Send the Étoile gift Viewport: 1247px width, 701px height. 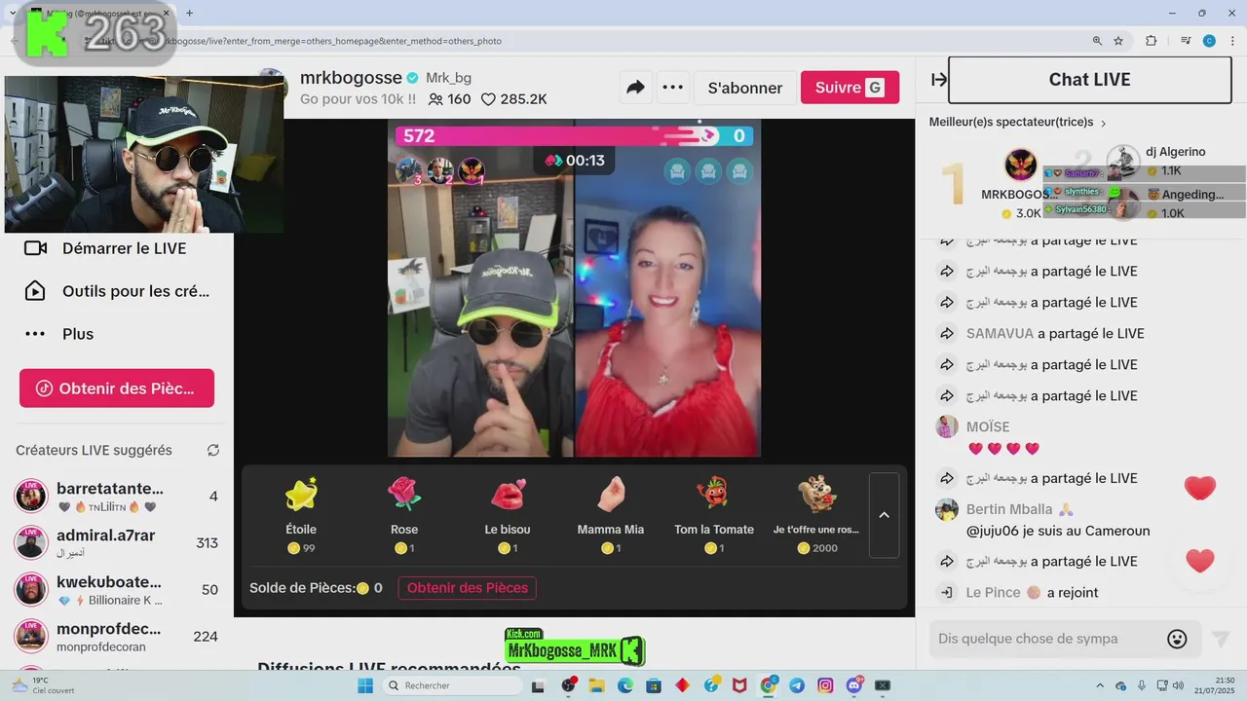(301, 516)
